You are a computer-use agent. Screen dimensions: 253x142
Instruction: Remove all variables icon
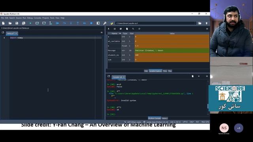pos(127,29)
